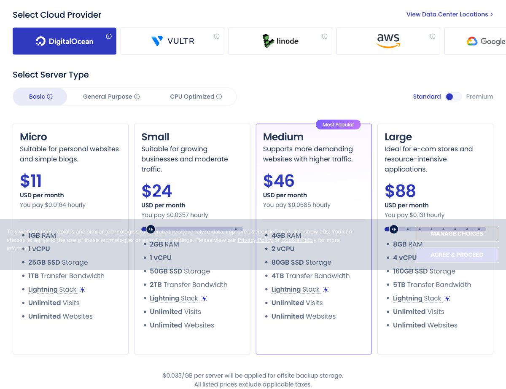
Task: Open AWS info icon
Action: coord(433,36)
